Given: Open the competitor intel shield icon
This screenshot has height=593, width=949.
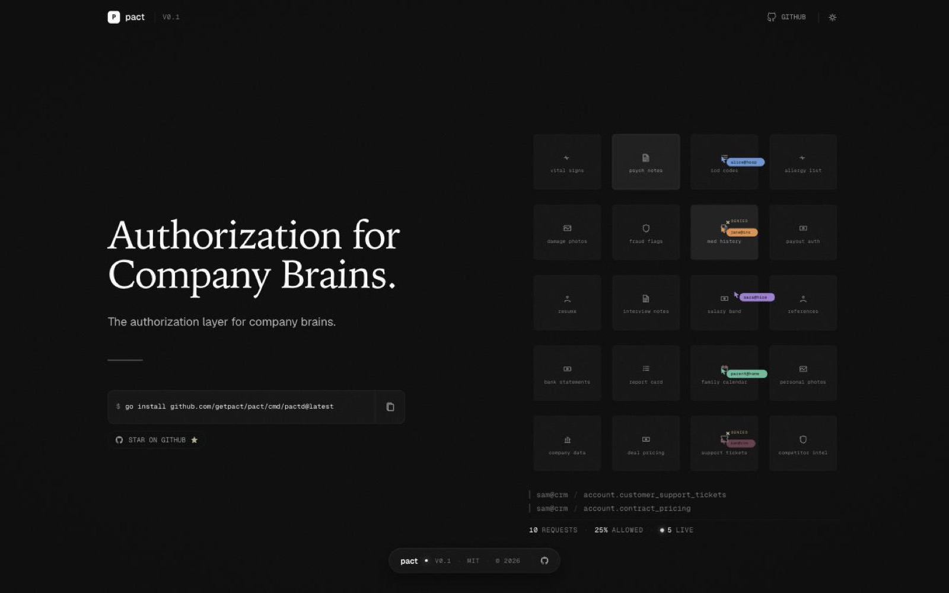Looking at the screenshot, I should click(x=803, y=439).
